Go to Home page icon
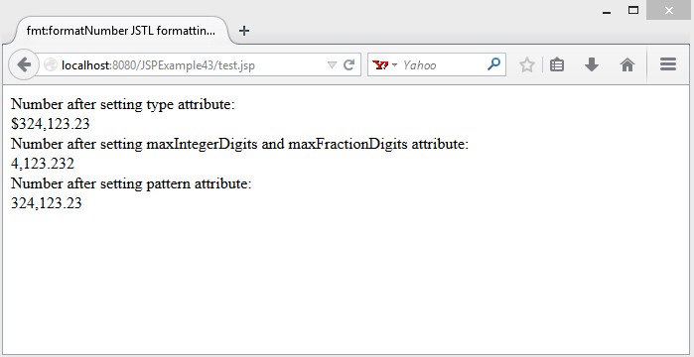The width and height of the screenshot is (694, 357). 627,64
